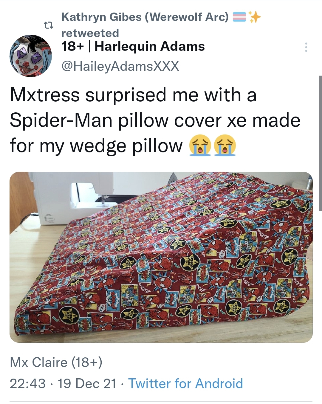The image size is (322, 404).
Task: Open the tagged "Mx Claire (18+)" account
Action: (x=56, y=362)
